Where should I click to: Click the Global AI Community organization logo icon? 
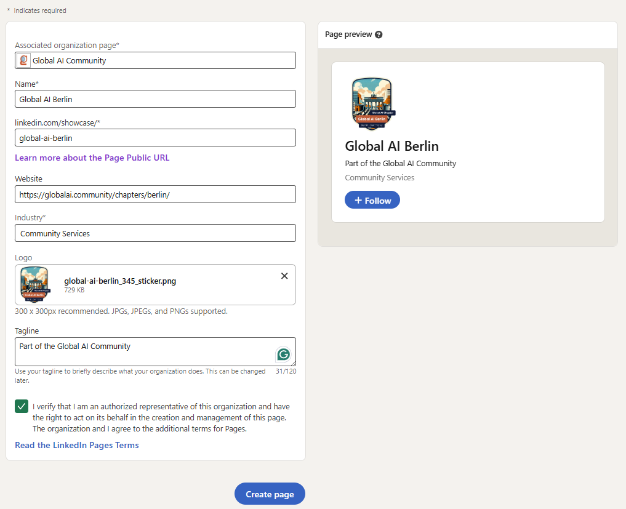point(24,60)
